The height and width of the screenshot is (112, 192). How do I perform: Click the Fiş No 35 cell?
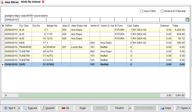(x=39, y=64)
